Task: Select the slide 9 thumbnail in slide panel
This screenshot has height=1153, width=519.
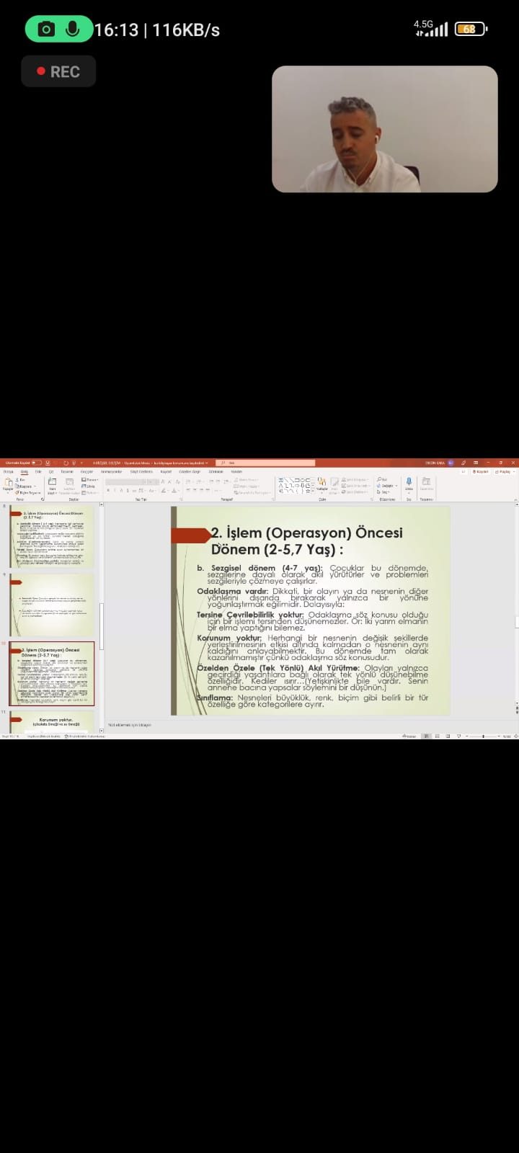Action: point(52,606)
